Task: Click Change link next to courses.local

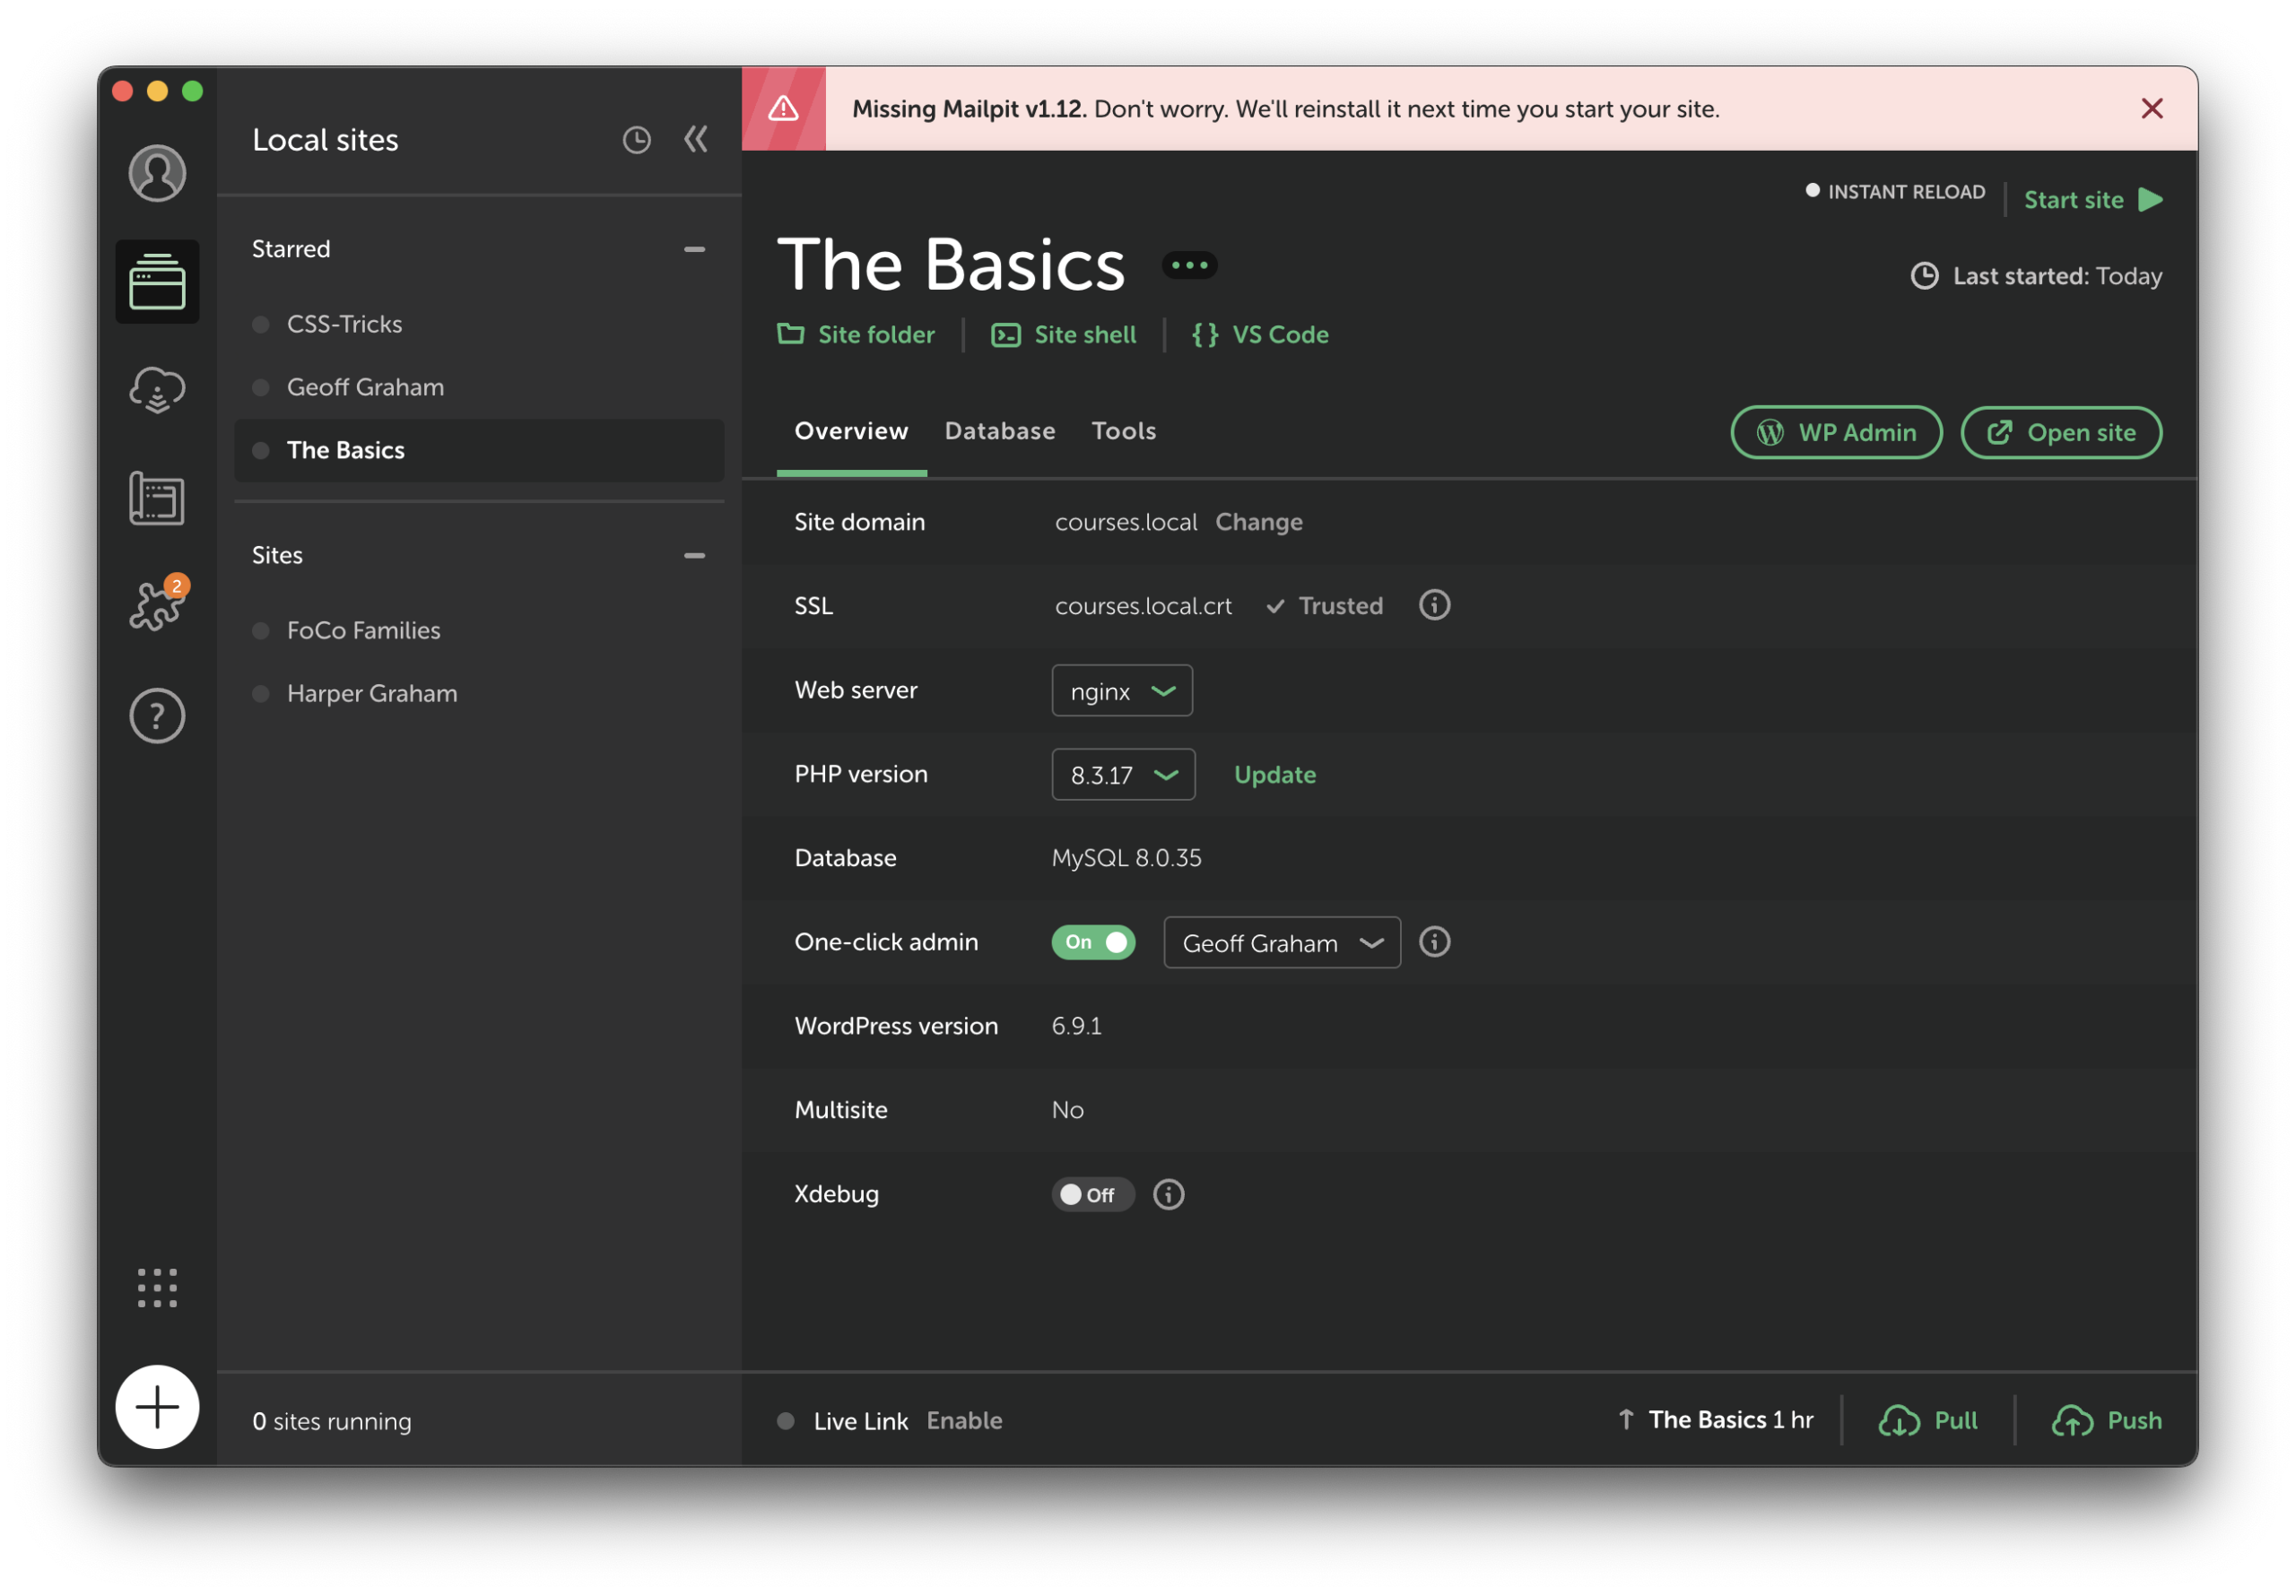Action: pos(1258,522)
